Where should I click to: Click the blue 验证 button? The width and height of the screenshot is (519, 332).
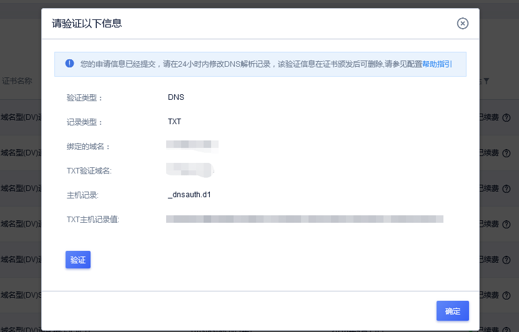(78, 260)
